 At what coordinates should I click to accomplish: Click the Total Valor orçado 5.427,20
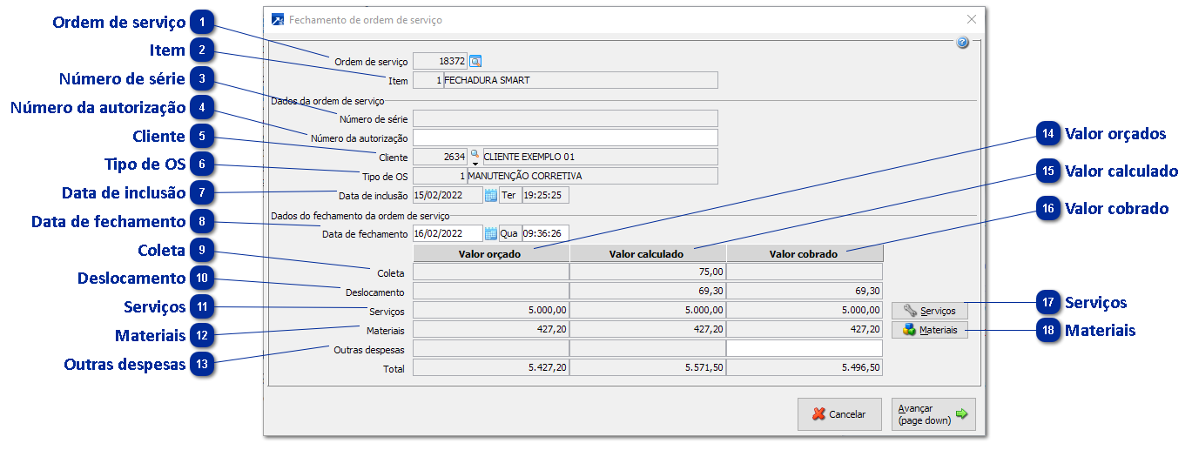point(491,367)
